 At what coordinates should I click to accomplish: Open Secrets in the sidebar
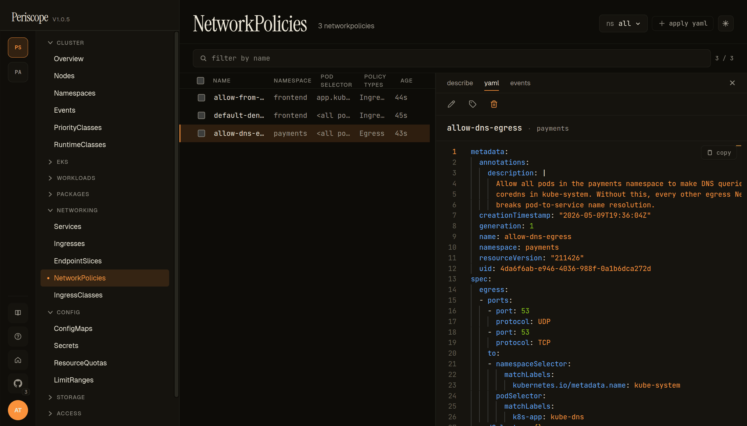pyautogui.click(x=105, y=346)
